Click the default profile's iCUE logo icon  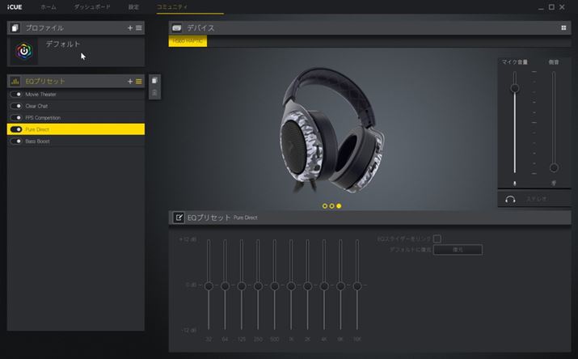tap(26, 50)
